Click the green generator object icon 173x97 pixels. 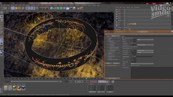(x=58, y=8)
